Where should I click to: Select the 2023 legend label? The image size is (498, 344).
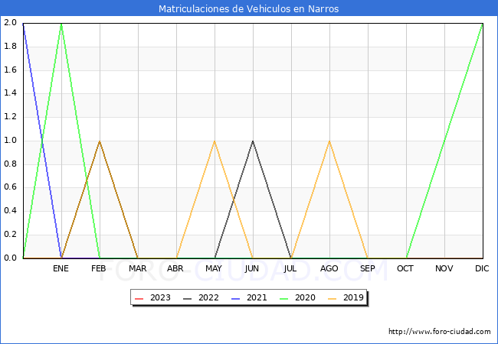click(160, 298)
